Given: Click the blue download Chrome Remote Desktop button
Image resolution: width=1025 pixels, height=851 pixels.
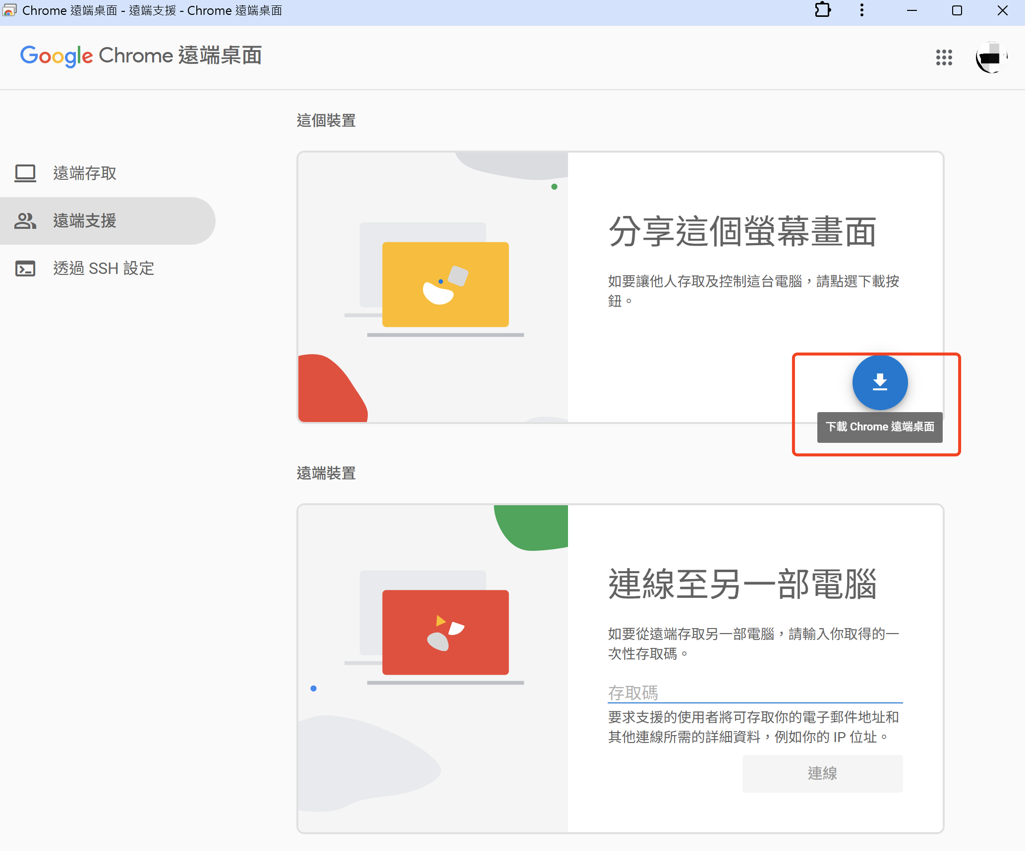Looking at the screenshot, I should click(x=880, y=382).
